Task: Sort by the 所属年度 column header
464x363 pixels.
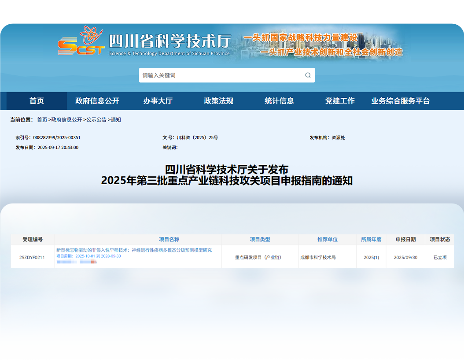Action: (371, 240)
